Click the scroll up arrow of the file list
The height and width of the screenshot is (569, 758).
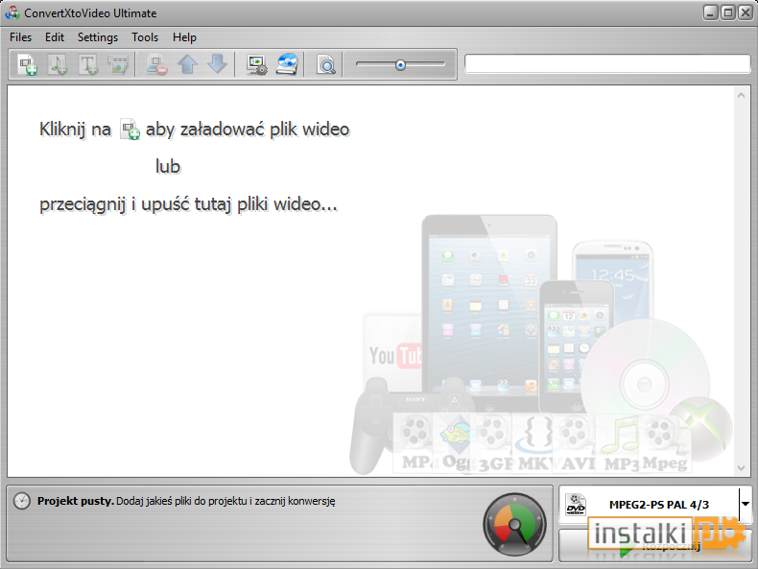pyautogui.click(x=741, y=95)
